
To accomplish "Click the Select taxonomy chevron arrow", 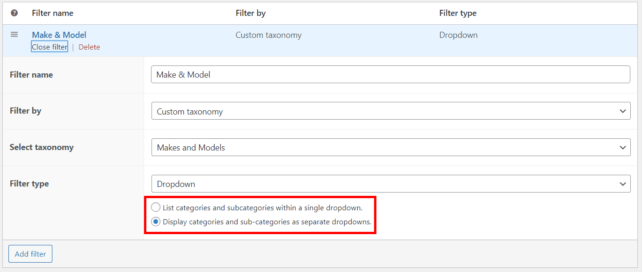I will [x=622, y=147].
